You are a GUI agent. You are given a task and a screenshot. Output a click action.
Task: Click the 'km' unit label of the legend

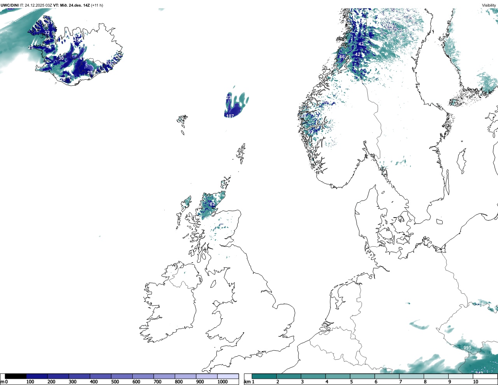pos(247,382)
